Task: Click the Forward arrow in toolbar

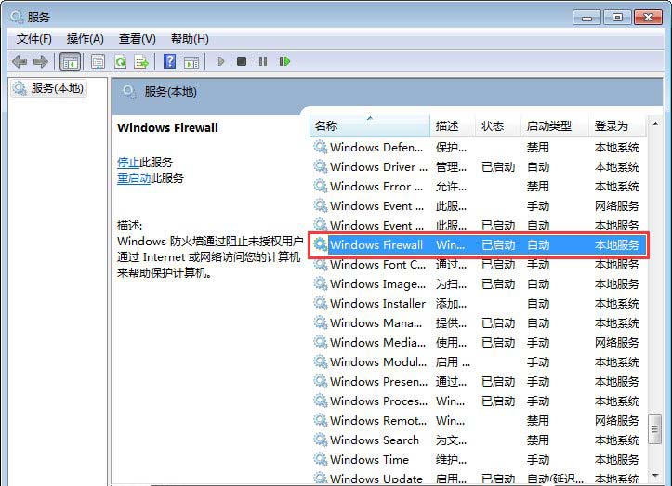Action: 40,61
